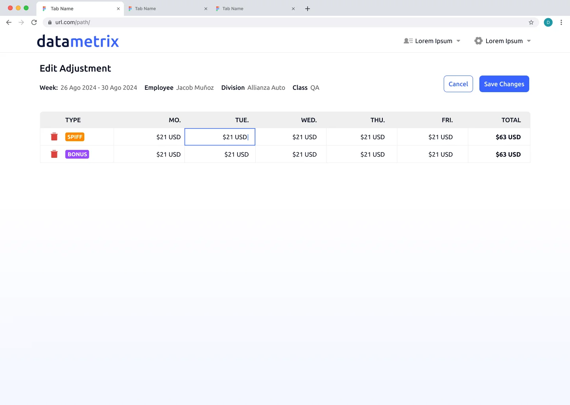Click the user list icon beside Lorem Ipsum
The image size is (570, 405).
point(408,41)
